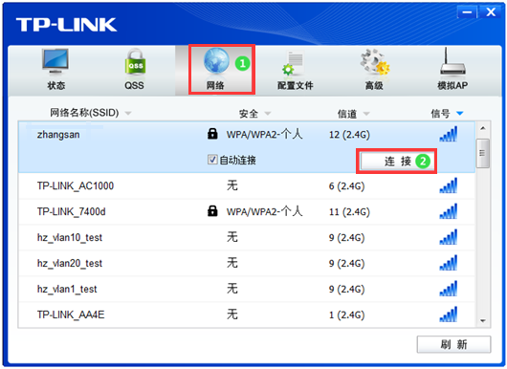This screenshot has height=369, width=507.
Task: Sort by 信号 signal column arrow
Action: point(460,114)
